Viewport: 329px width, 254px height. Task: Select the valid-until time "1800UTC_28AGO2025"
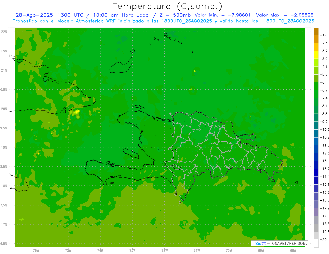click(x=289, y=21)
